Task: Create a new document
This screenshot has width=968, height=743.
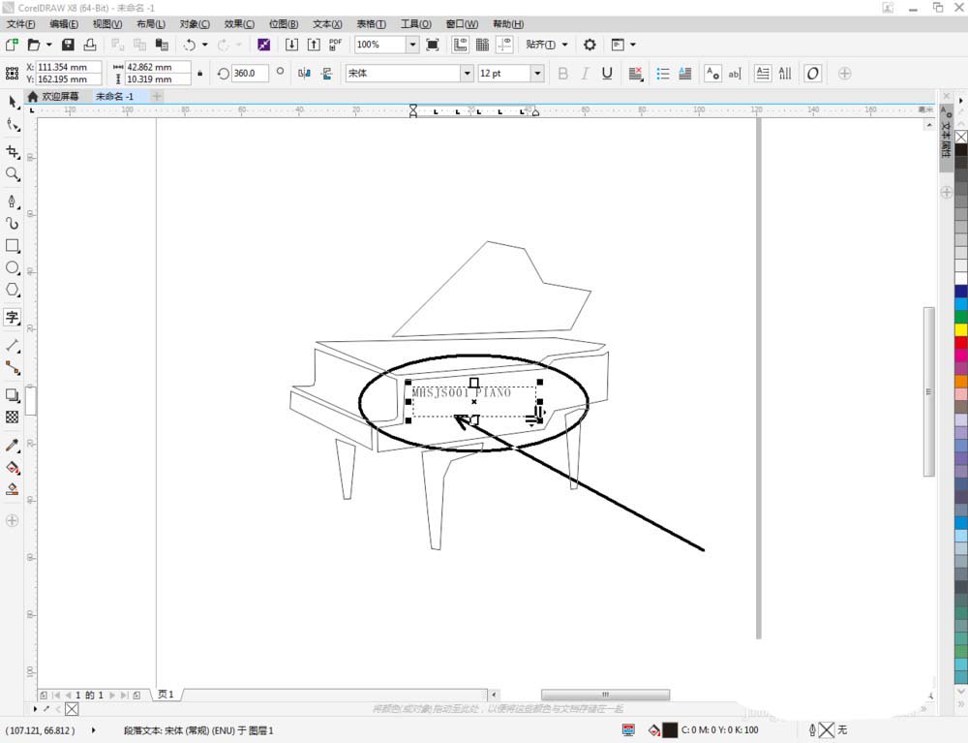Action: coord(12,45)
